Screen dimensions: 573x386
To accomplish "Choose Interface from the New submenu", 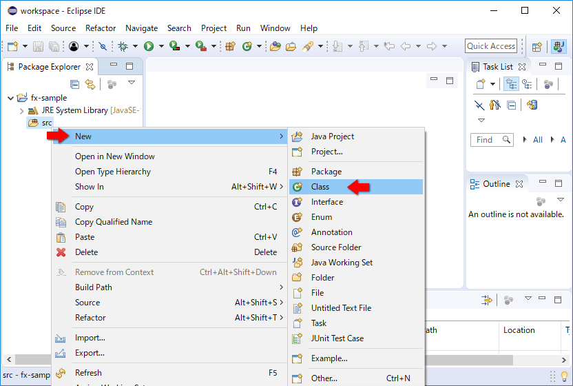I will point(356,202).
